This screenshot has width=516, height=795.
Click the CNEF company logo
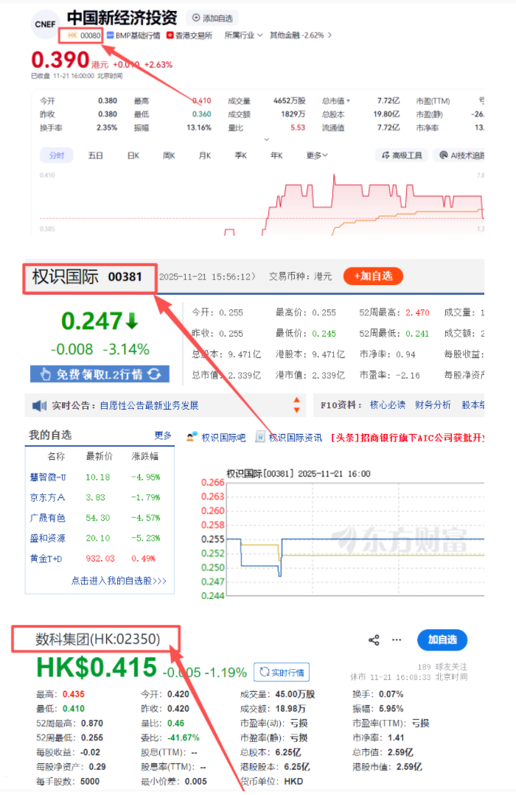pos(46,24)
